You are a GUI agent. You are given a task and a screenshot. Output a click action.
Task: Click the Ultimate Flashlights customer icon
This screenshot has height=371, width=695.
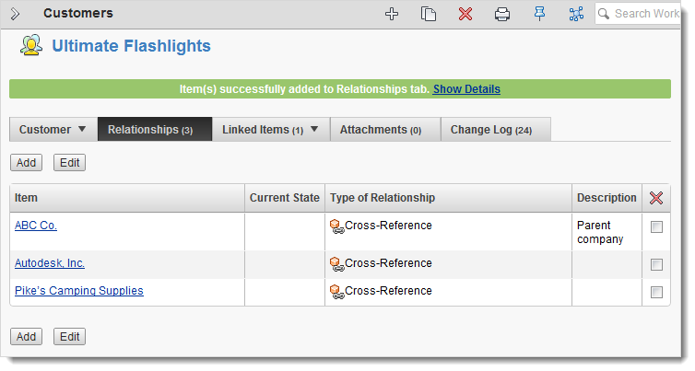click(31, 45)
